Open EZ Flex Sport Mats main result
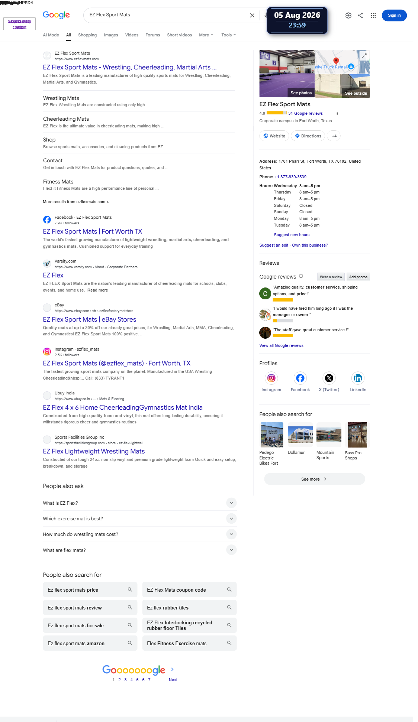 coord(129,67)
